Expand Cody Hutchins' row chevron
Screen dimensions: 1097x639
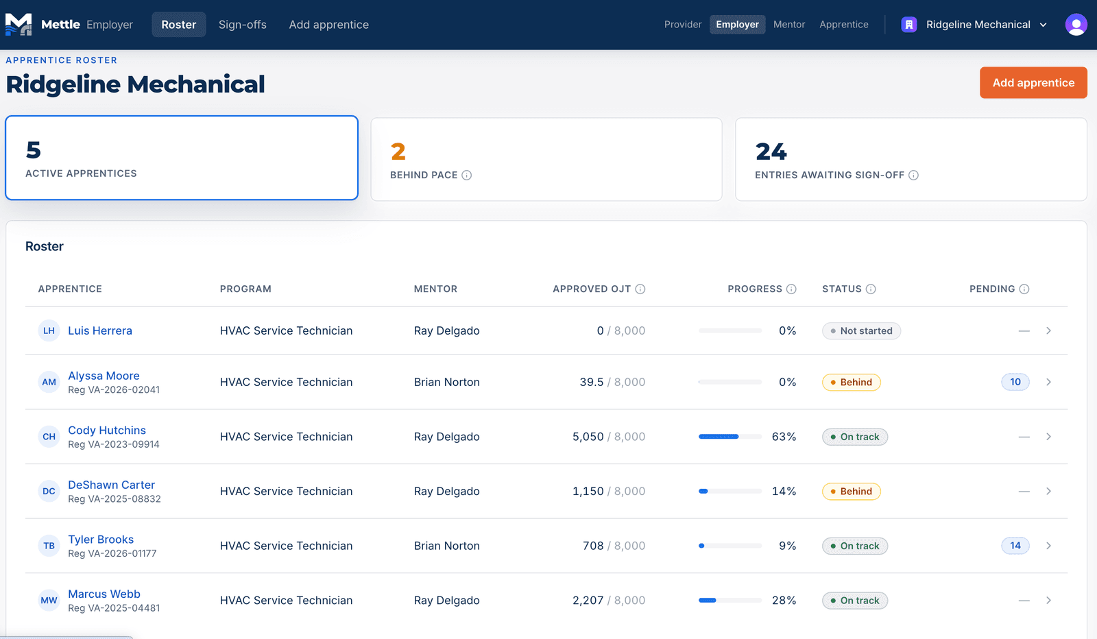pyautogui.click(x=1048, y=437)
